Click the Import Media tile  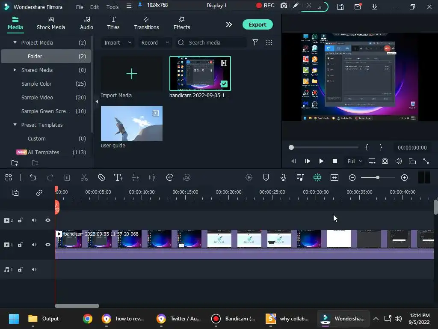pos(132,74)
